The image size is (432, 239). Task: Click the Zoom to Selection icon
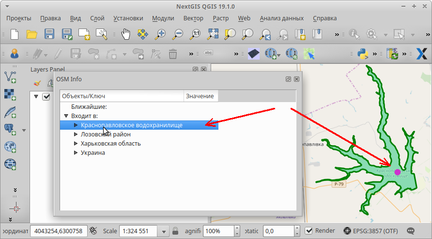(230, 34)
